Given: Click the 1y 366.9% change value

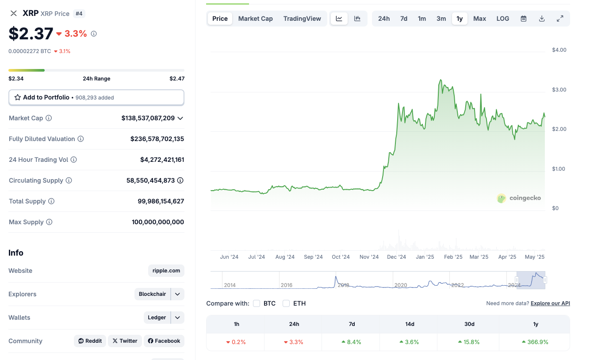Looking at the screenshot, I should [535, 342].
